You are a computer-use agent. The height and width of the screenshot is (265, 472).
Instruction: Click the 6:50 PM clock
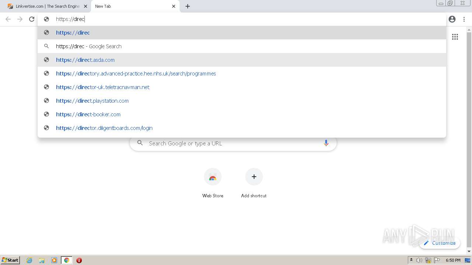coord(453,260)
